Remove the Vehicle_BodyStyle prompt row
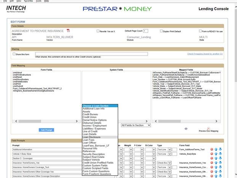Screen dimensions: 237x178 click(212, 154)
